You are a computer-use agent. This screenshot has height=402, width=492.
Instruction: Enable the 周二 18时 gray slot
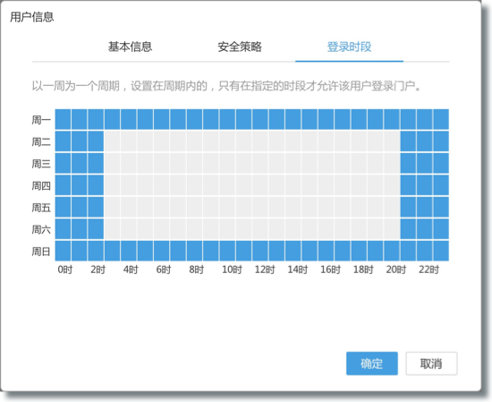point(359,141)
